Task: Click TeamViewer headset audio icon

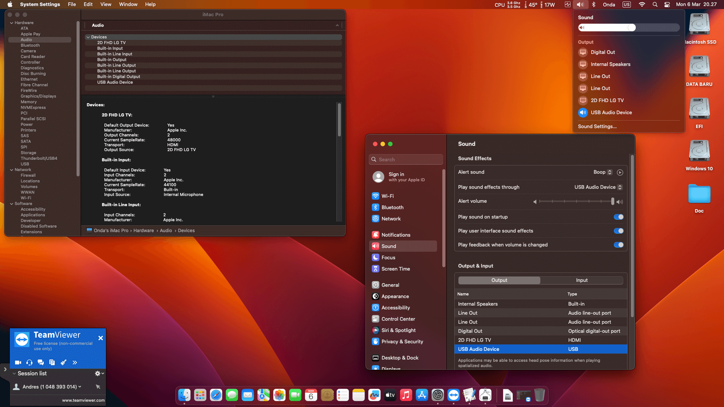Action: (x=29, y=363)
